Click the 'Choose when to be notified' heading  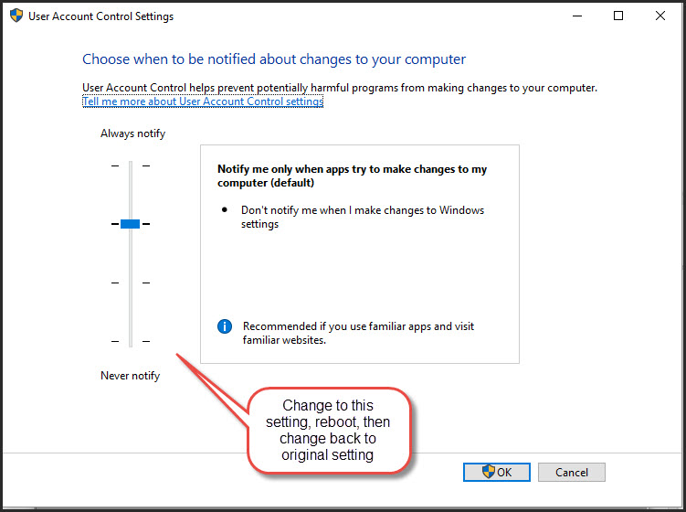[x=274, y=59]
